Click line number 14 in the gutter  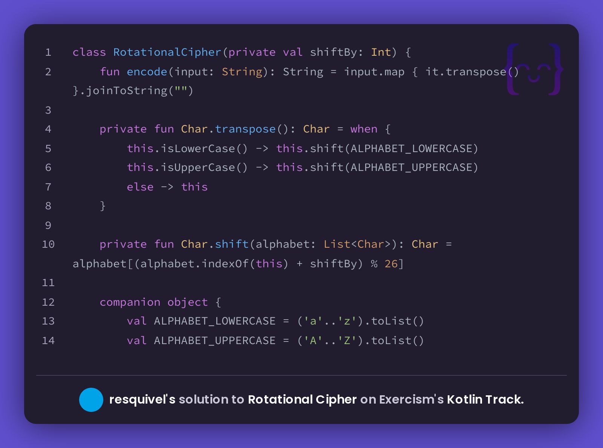click(48, 341)
